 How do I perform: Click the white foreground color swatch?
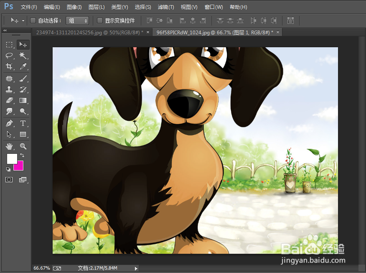point(12,159)
